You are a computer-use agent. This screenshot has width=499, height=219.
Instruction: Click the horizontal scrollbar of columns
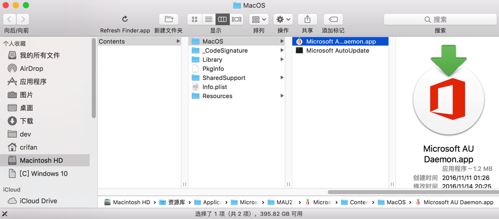pyautogui.click(x=413, y=192)
